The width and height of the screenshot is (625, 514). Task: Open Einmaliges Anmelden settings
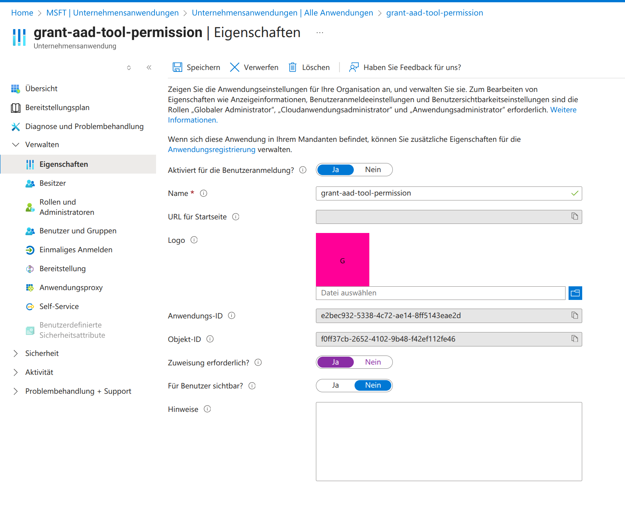[x=76, y=250]
